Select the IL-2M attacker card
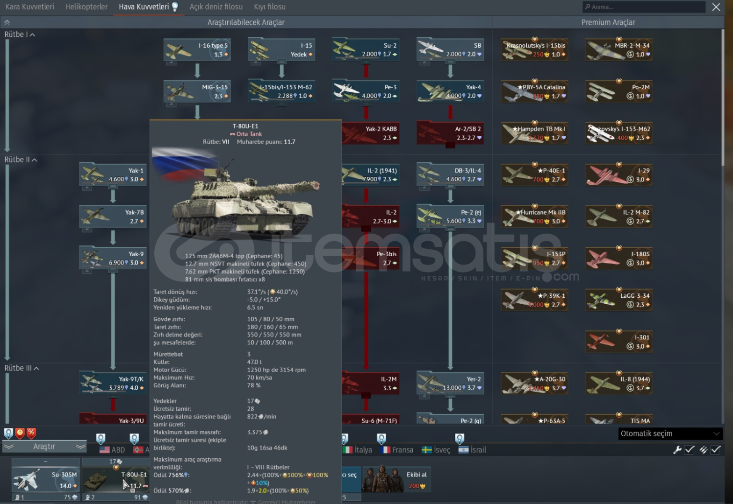Image resolution: width=733 pixels, height=504 pixels. 370,383
